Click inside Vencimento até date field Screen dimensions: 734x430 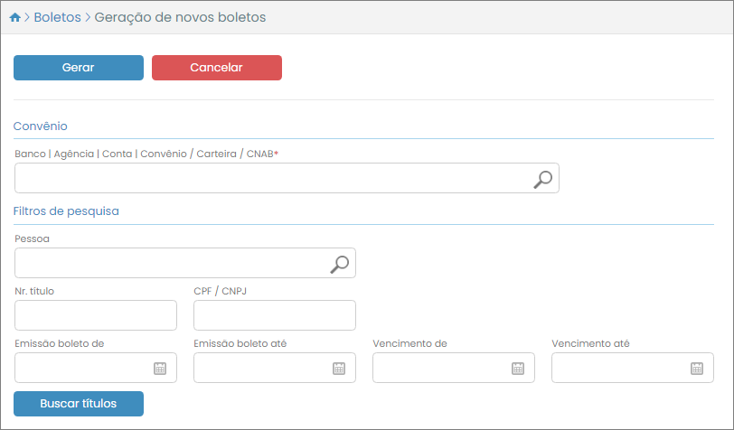pyautogui.click(x=618, y=368)
